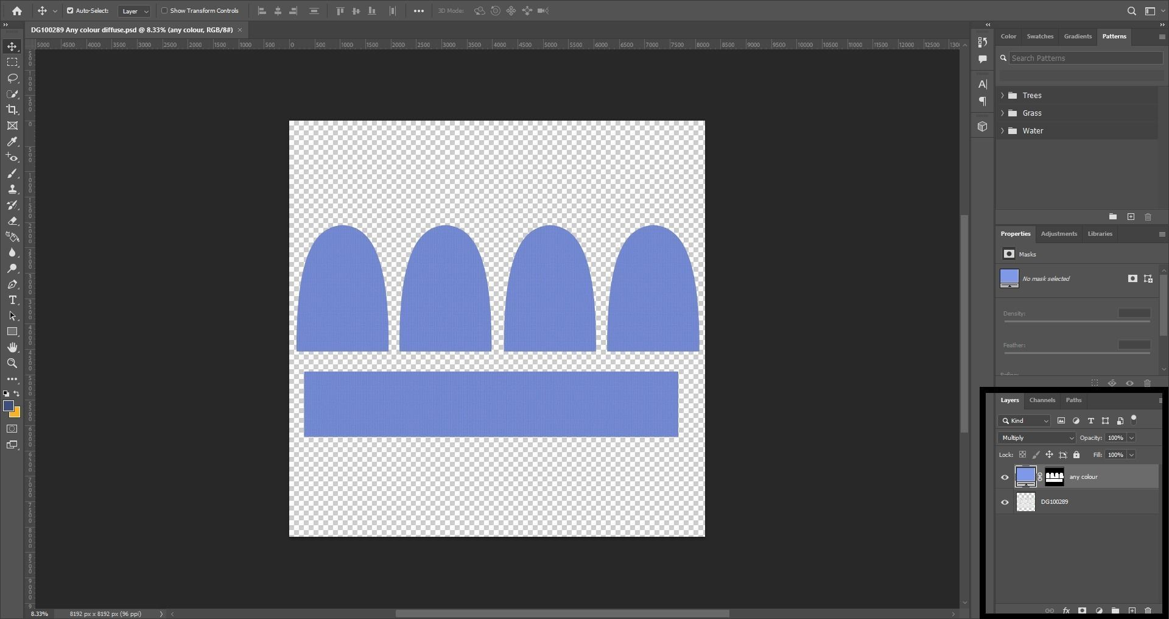Open the Opacity slider dropdown arrow
The width and height of the screenshot is (1169, 619).
1132,438
